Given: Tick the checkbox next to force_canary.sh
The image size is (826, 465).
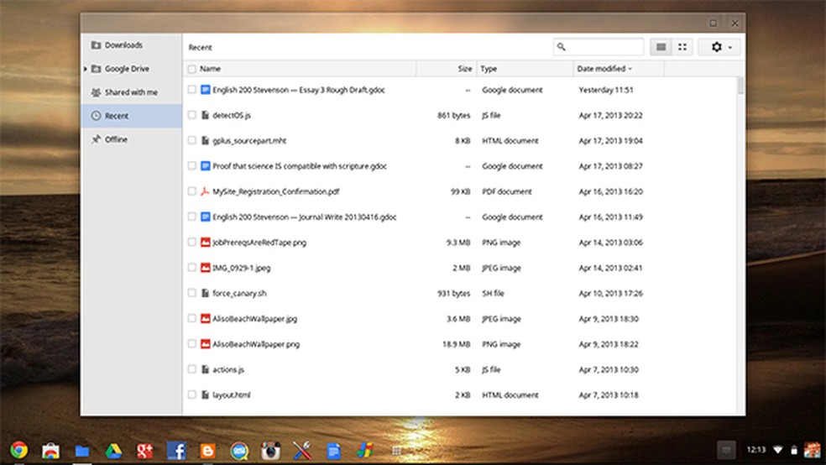Looking at the screenshot, I should 192,293.
